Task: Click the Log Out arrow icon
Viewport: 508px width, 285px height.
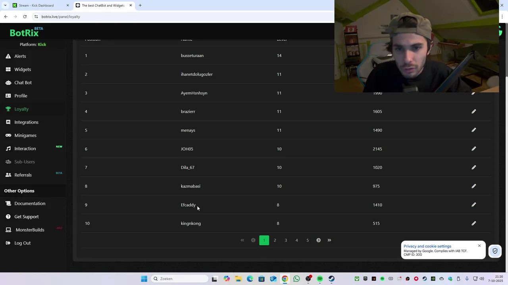Action: (8, 243)
